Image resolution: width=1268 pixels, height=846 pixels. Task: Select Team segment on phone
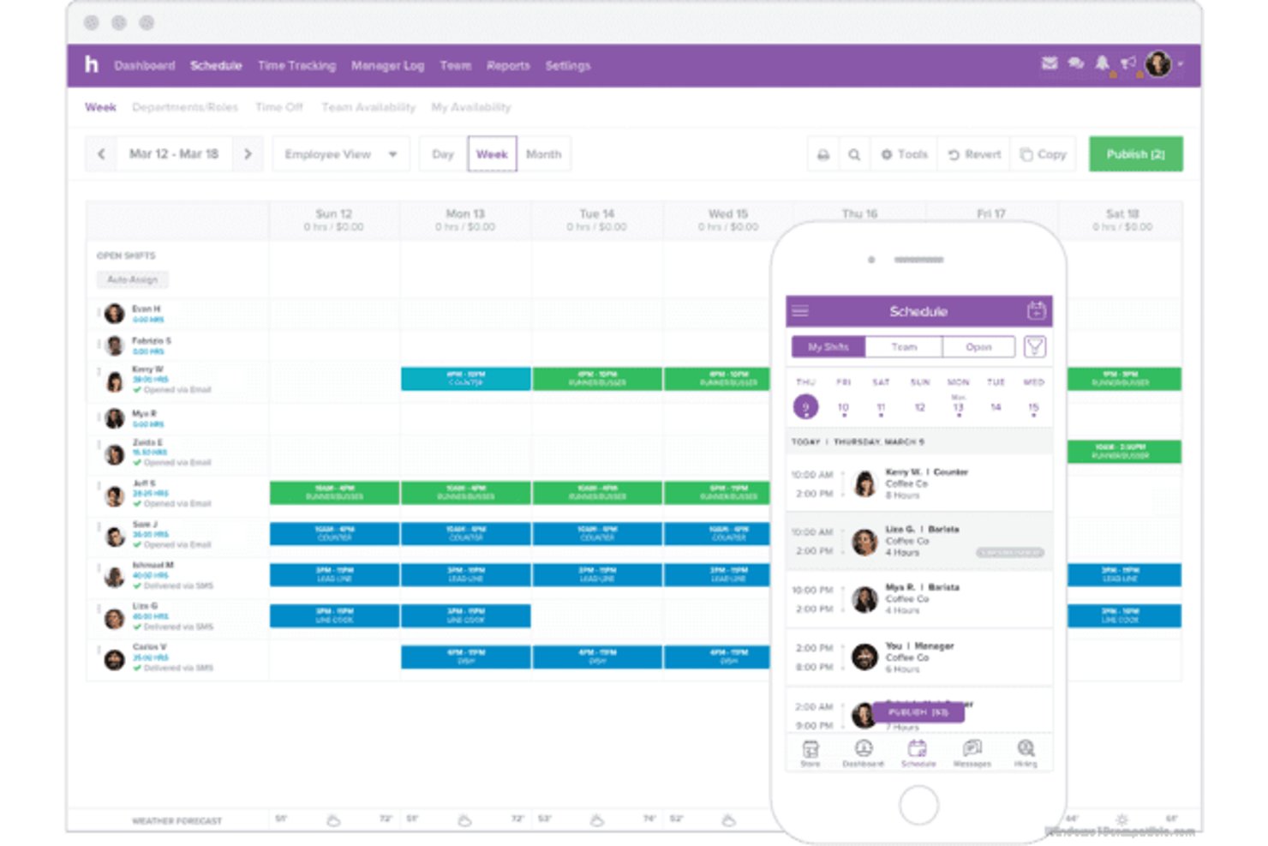pyautogui.click(x=904, y=347)
